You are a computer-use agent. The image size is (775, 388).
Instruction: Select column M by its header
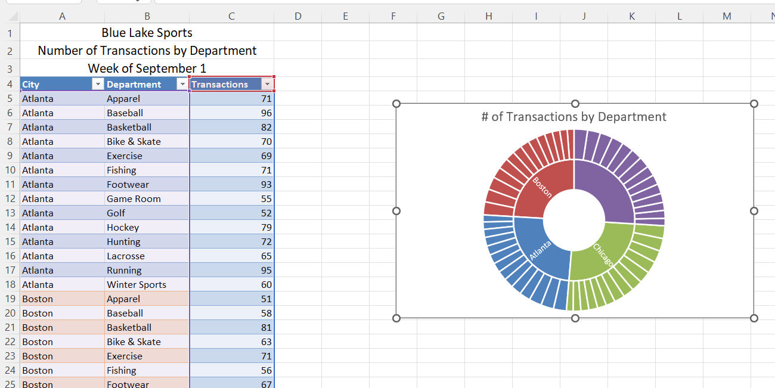[x=727, y=17]
